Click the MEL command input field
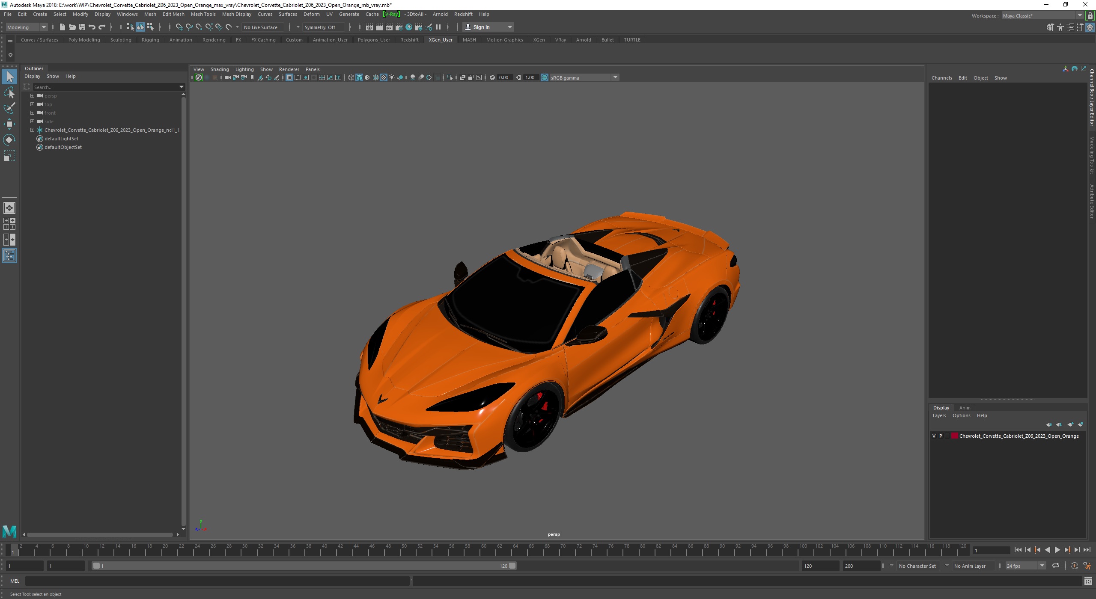Screen dimensions: 1096x599 tap(217, 581)
